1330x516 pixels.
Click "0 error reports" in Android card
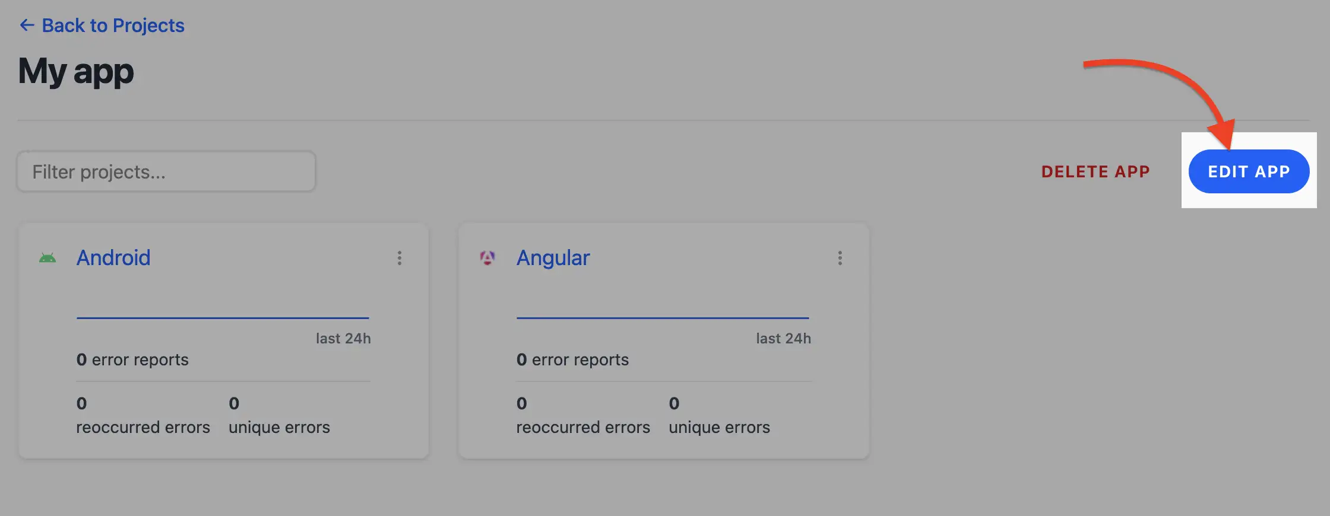click(x=132, y=359)
